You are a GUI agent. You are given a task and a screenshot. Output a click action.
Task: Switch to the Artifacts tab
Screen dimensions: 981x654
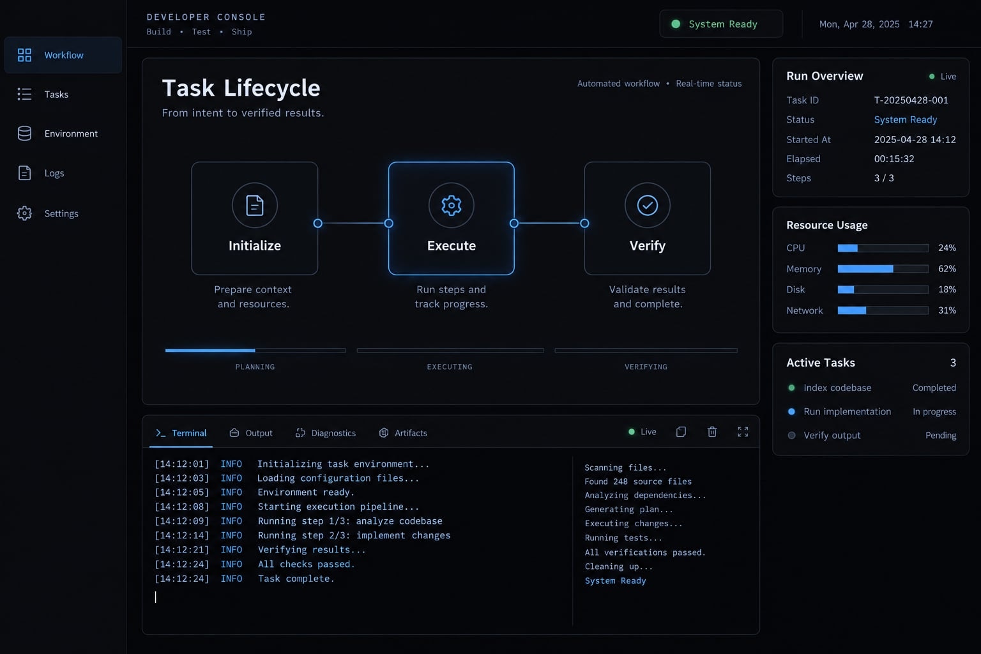[402, 433]
